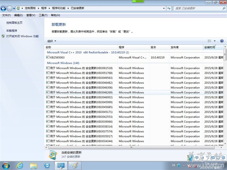Collapse the Microsoft Windows (146) group

coord(63,63)
